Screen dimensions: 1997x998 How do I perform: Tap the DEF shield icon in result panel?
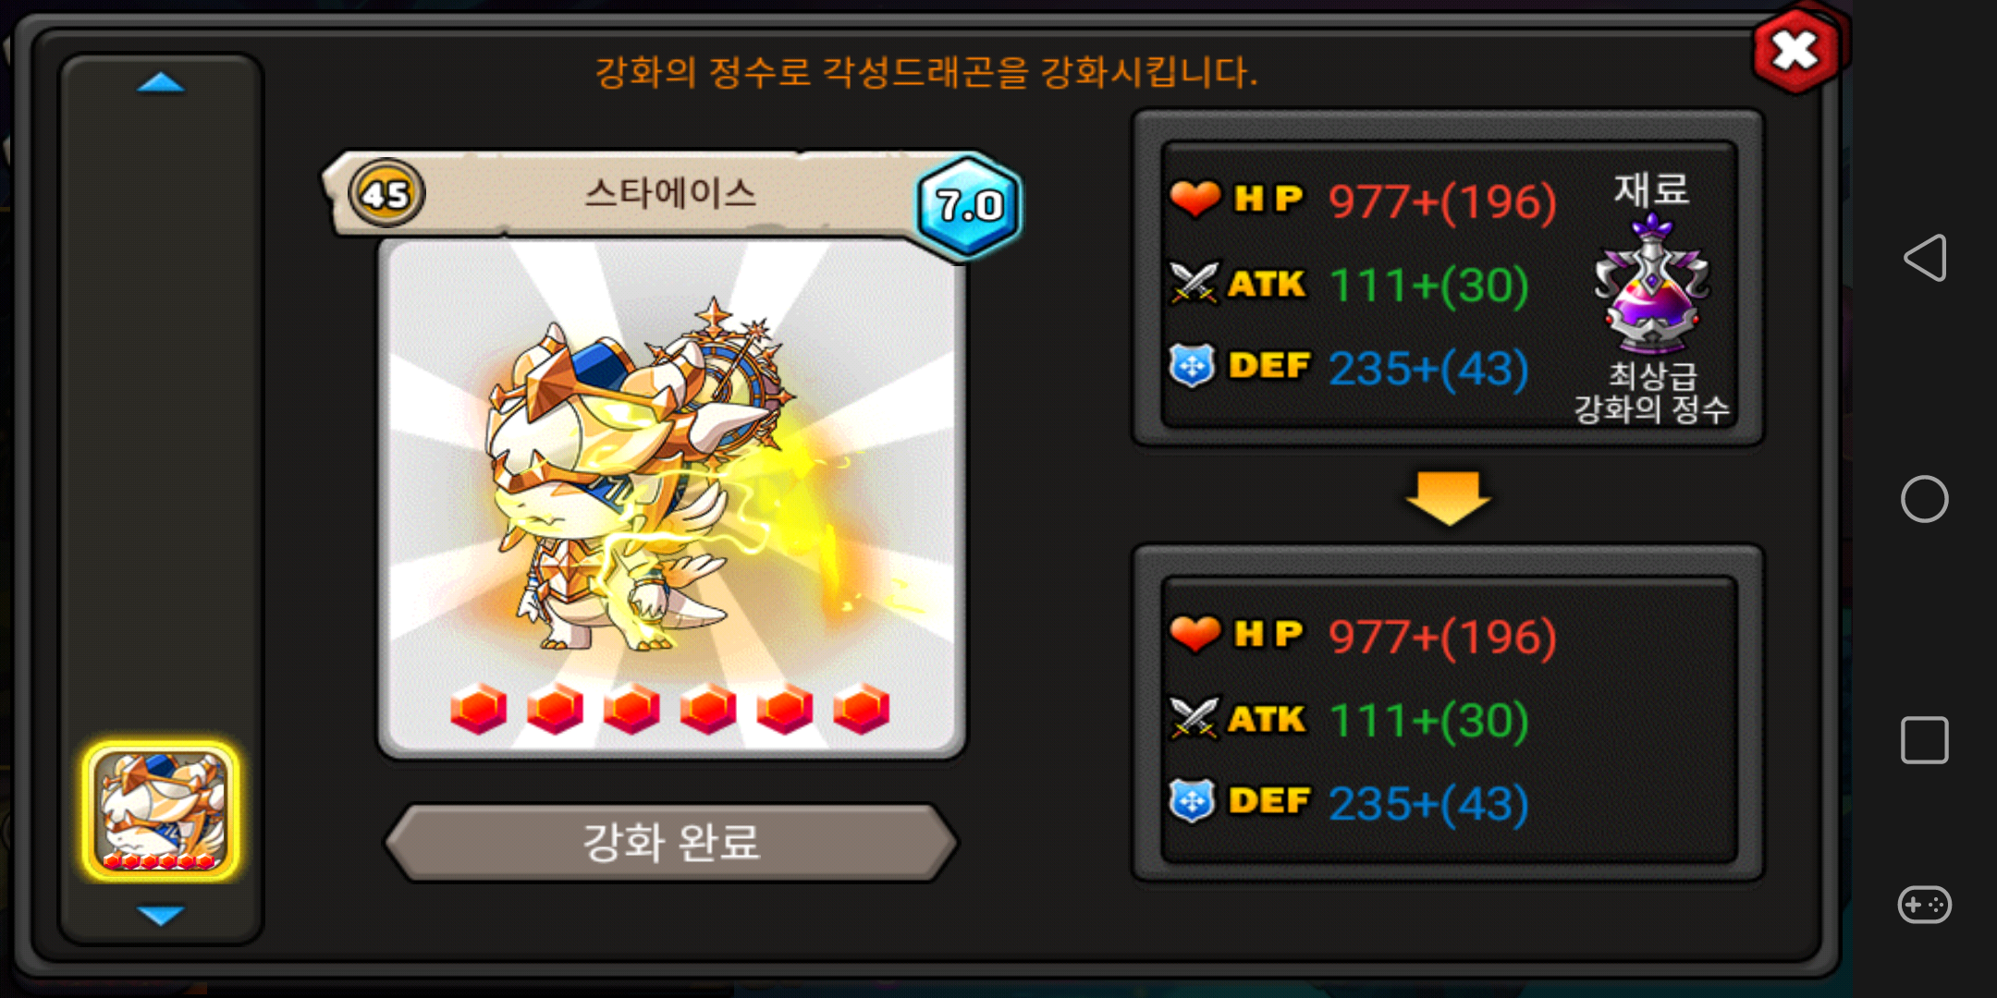[1193, 801]
